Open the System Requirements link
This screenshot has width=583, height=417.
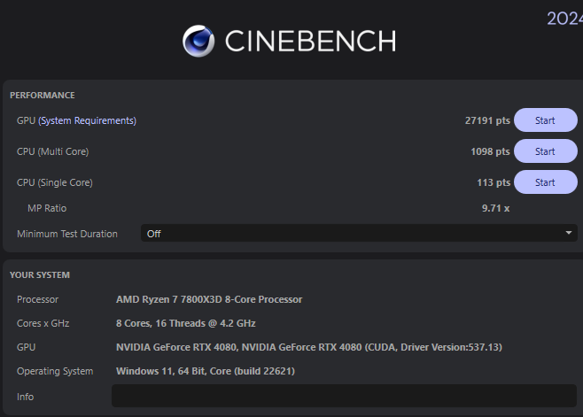tap(88, 120)
